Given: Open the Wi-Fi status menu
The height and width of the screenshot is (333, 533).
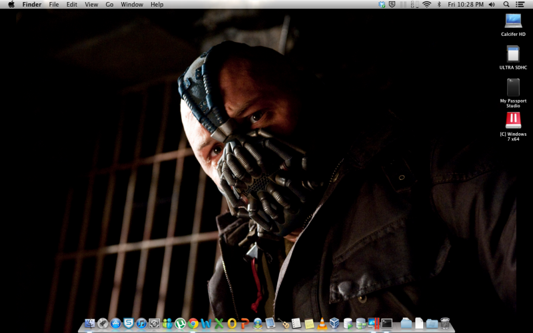Looking at the screenshot, I should tap(426, 5).
